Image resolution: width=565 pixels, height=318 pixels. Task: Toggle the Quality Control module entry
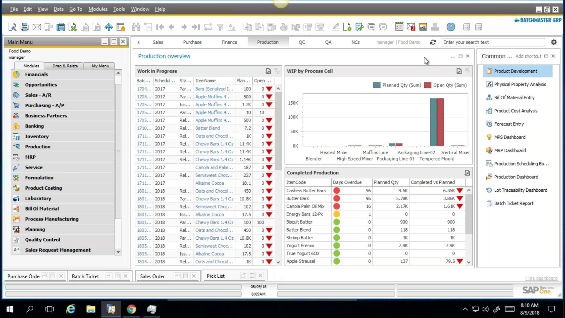pos(42,239)
